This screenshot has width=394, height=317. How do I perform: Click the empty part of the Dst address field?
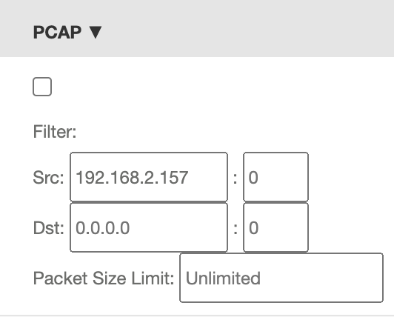point(178,227)
